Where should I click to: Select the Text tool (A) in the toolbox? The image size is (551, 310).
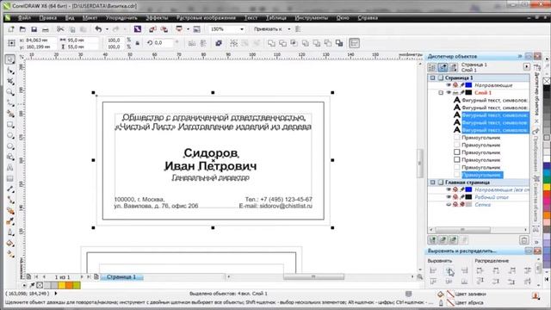tap(10, 168)
